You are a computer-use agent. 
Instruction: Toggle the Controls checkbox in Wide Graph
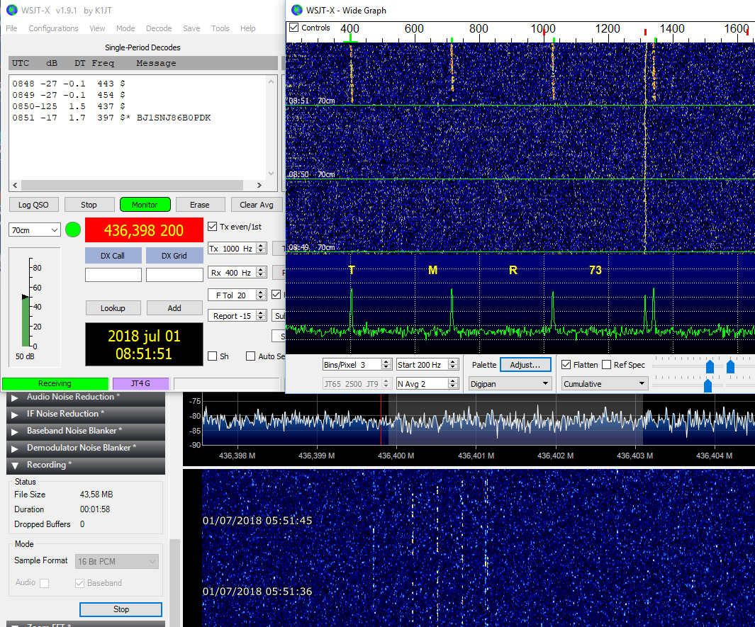[x=294, y=28]
